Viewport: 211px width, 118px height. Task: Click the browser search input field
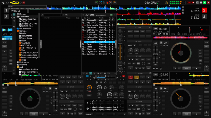click(x=52, y=15)
